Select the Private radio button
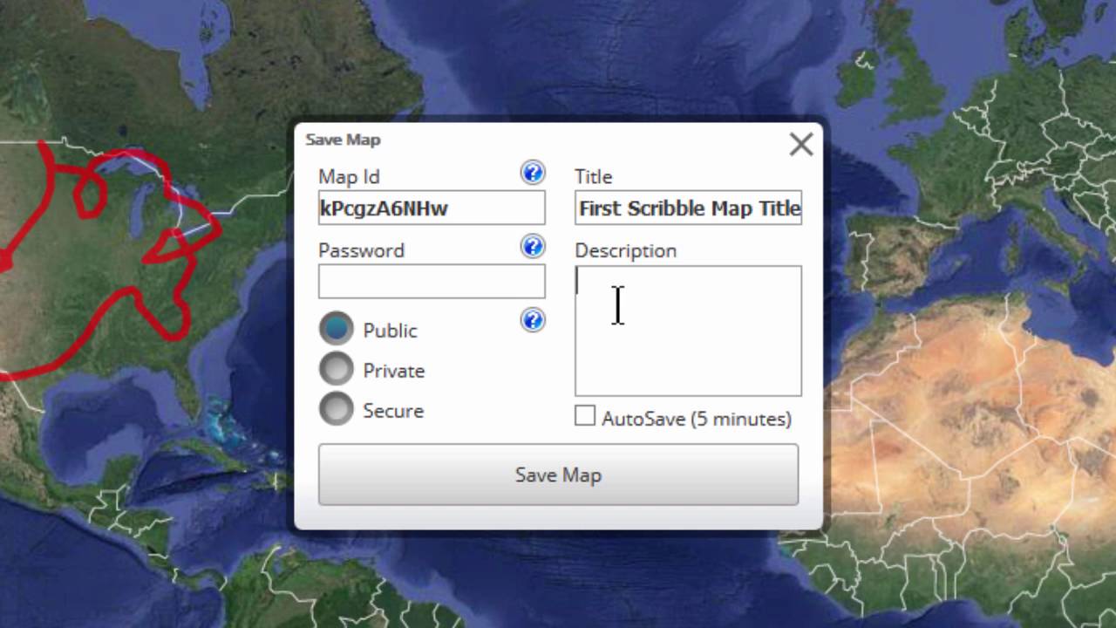The width and height of the screenshot is (1116, 628). (337, 369)
